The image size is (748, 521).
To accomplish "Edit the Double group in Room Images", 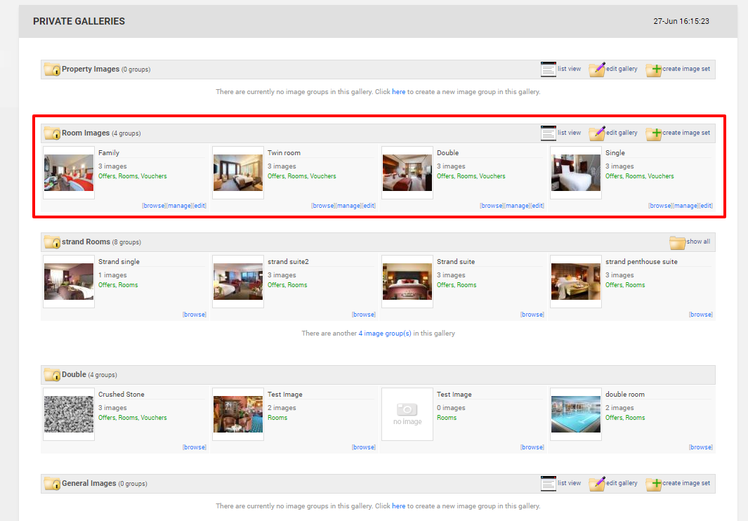I will [x=537, y=206].
